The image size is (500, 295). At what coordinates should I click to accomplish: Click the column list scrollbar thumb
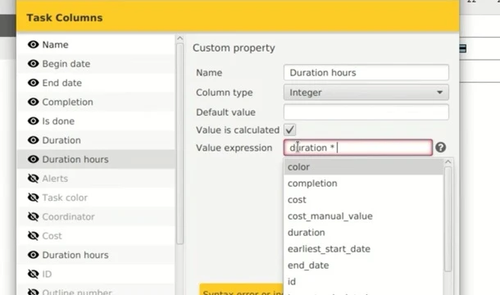tap(180, 143)
